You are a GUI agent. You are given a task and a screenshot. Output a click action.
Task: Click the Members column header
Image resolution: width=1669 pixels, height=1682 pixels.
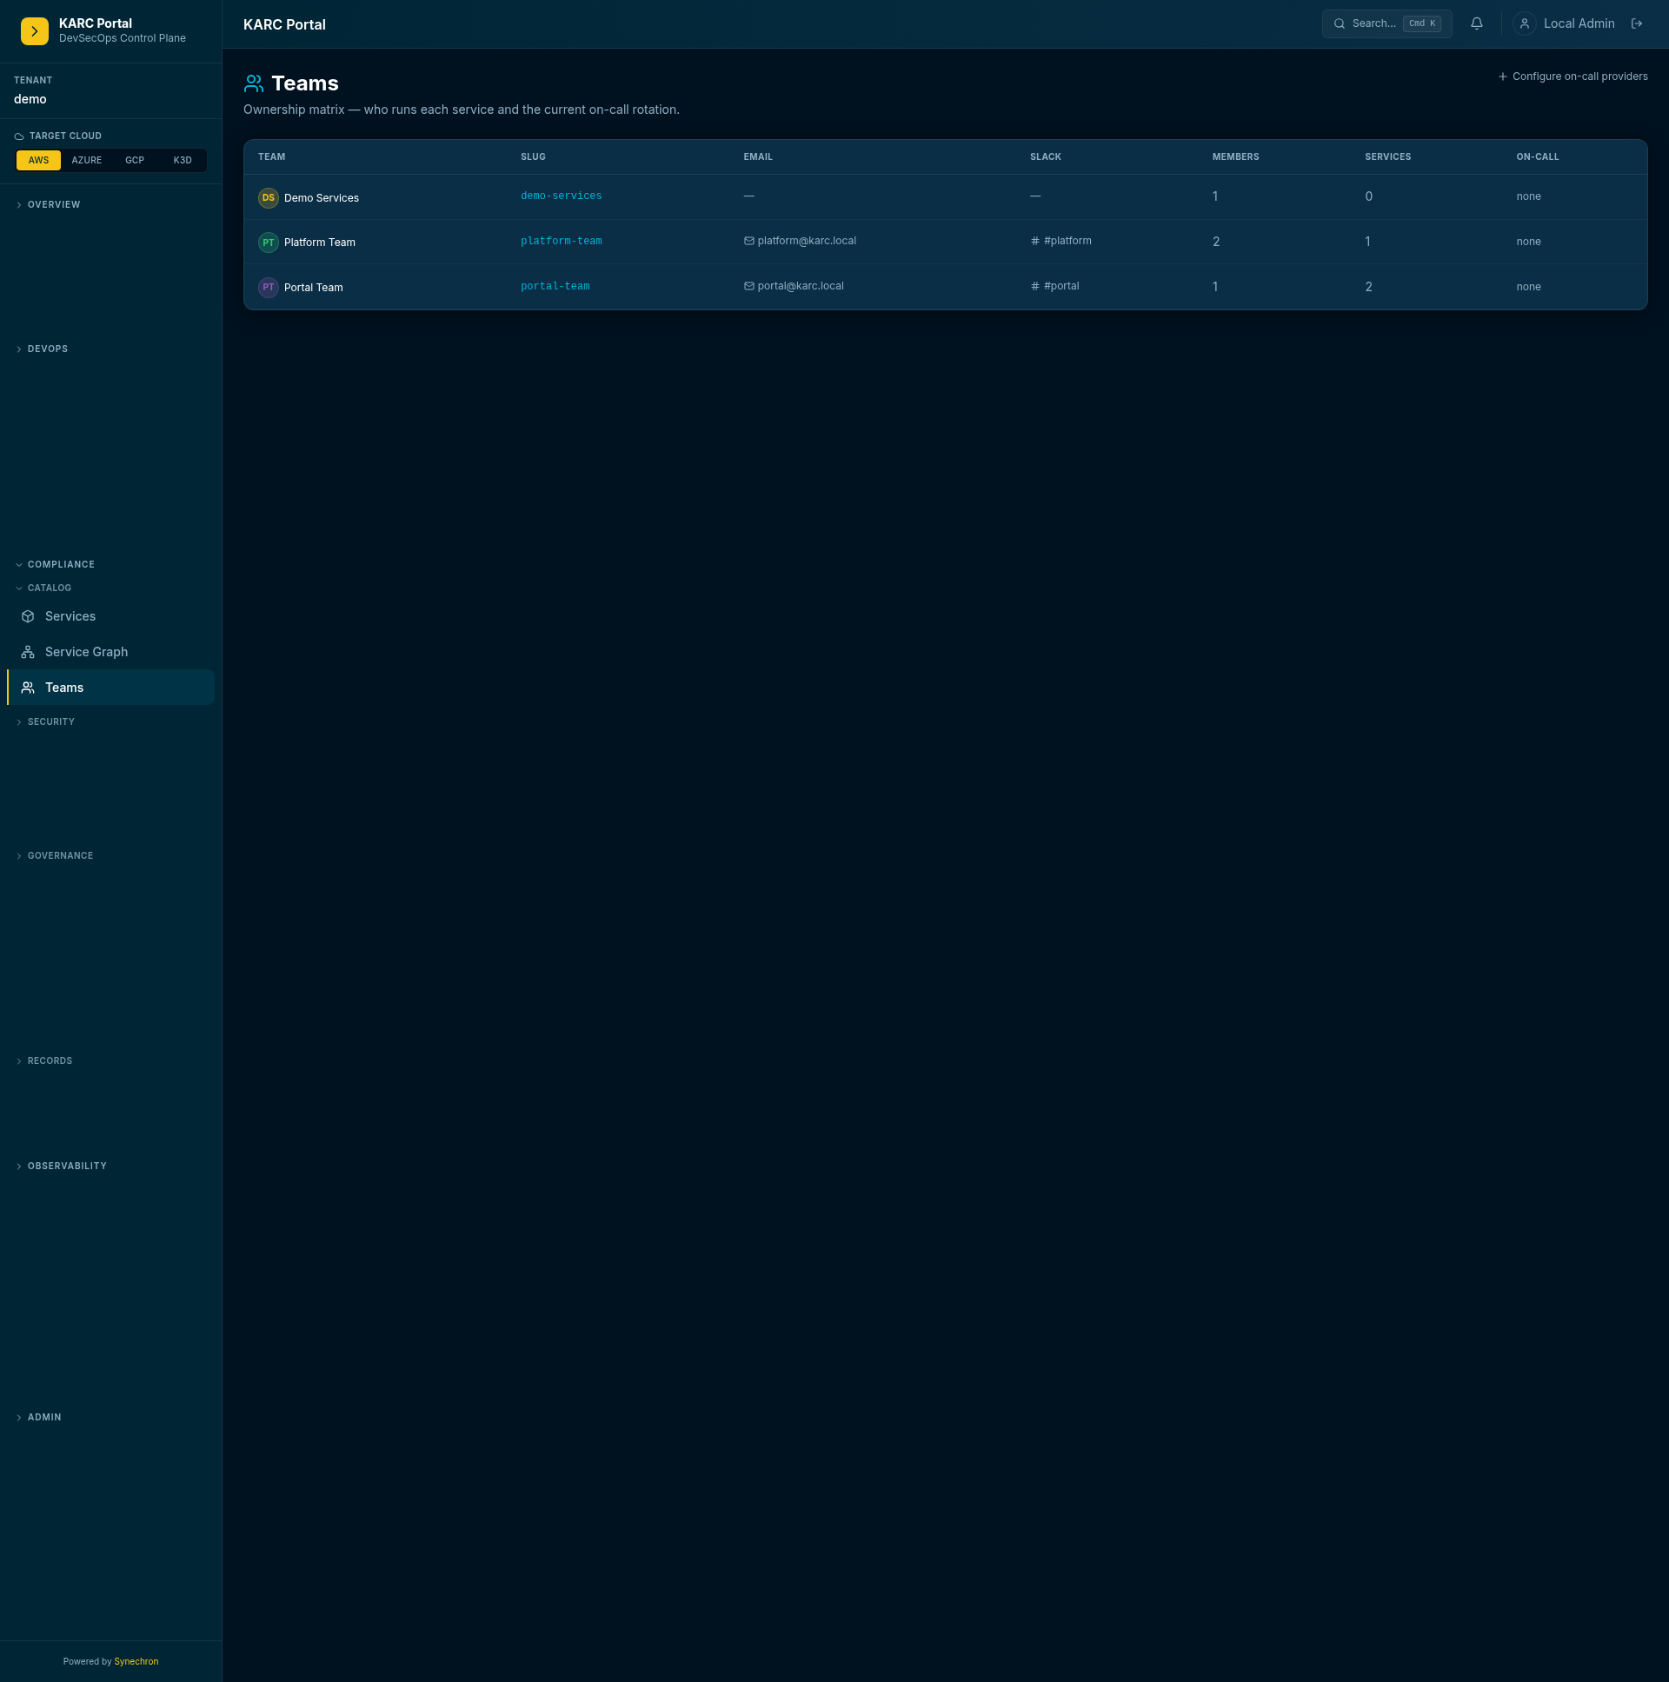1234,156
